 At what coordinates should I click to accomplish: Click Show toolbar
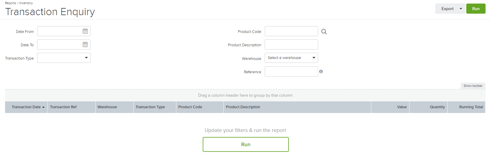(473, 86)
